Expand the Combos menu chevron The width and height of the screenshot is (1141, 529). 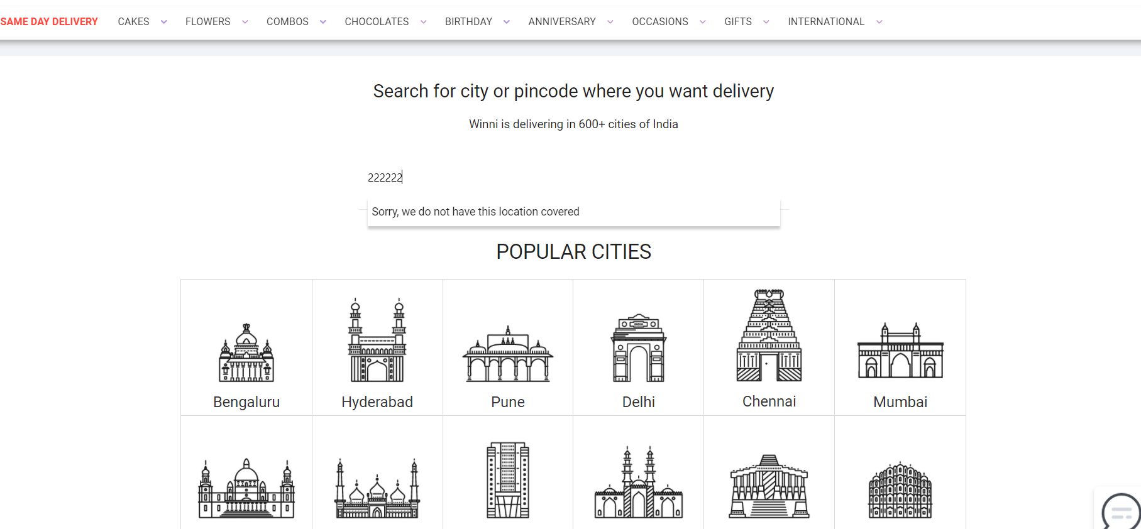point(323,22)
